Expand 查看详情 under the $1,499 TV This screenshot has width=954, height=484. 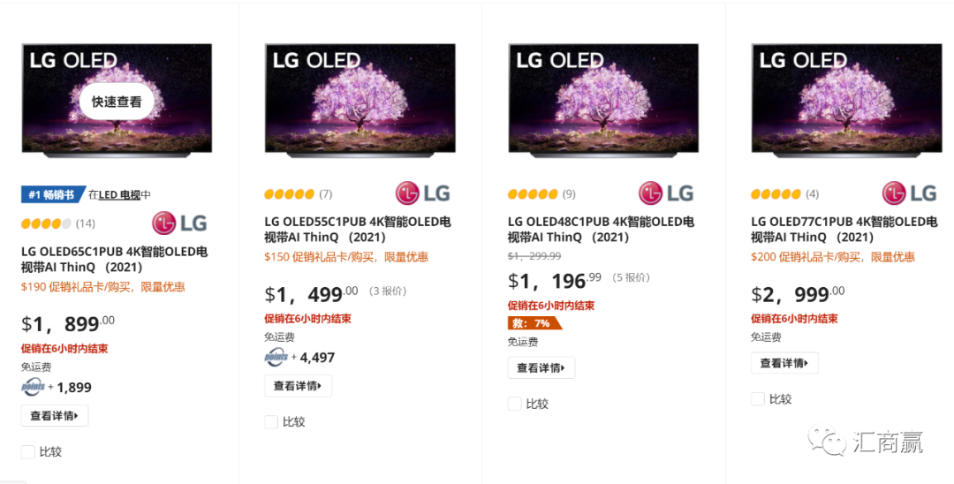(298, 386)
